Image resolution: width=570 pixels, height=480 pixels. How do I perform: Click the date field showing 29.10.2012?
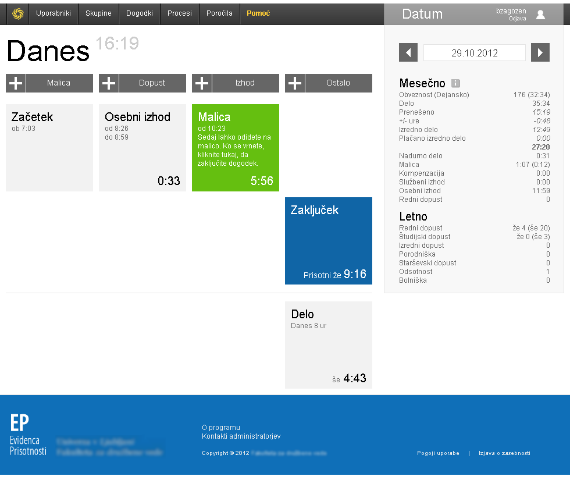point(474,53)
